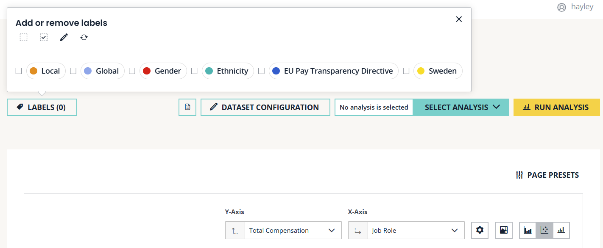Screen dimensions: 603x248
Task: Check the Local label checkbox
Action: [19, 71]
